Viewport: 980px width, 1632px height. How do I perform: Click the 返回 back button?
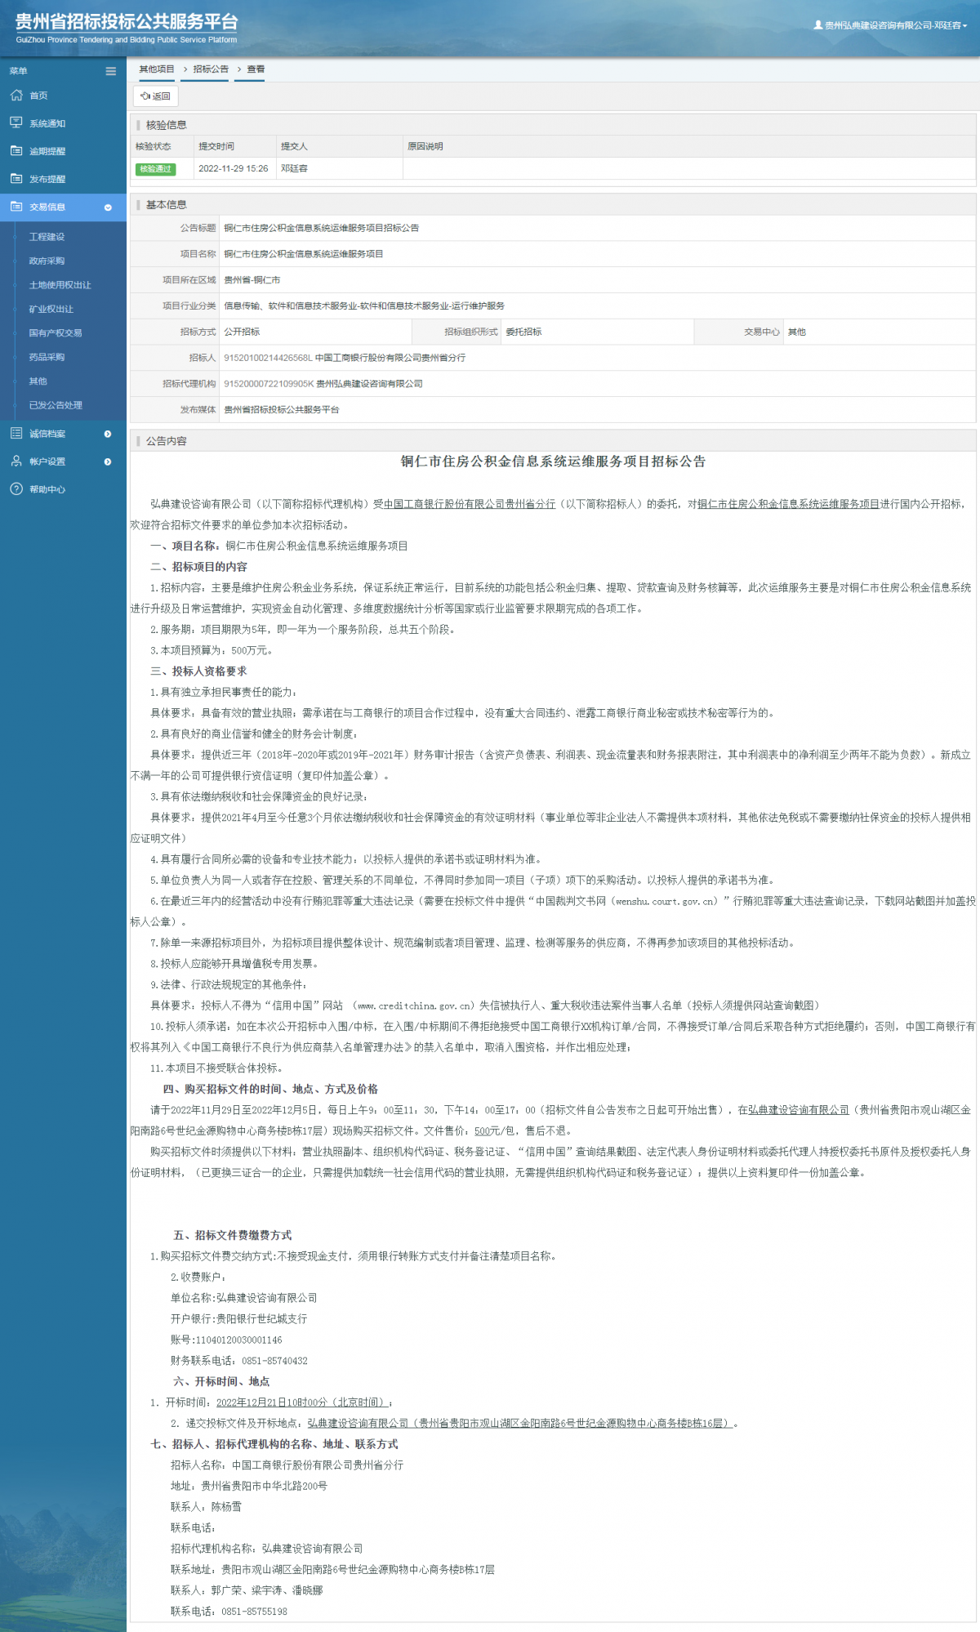point(155,96)
